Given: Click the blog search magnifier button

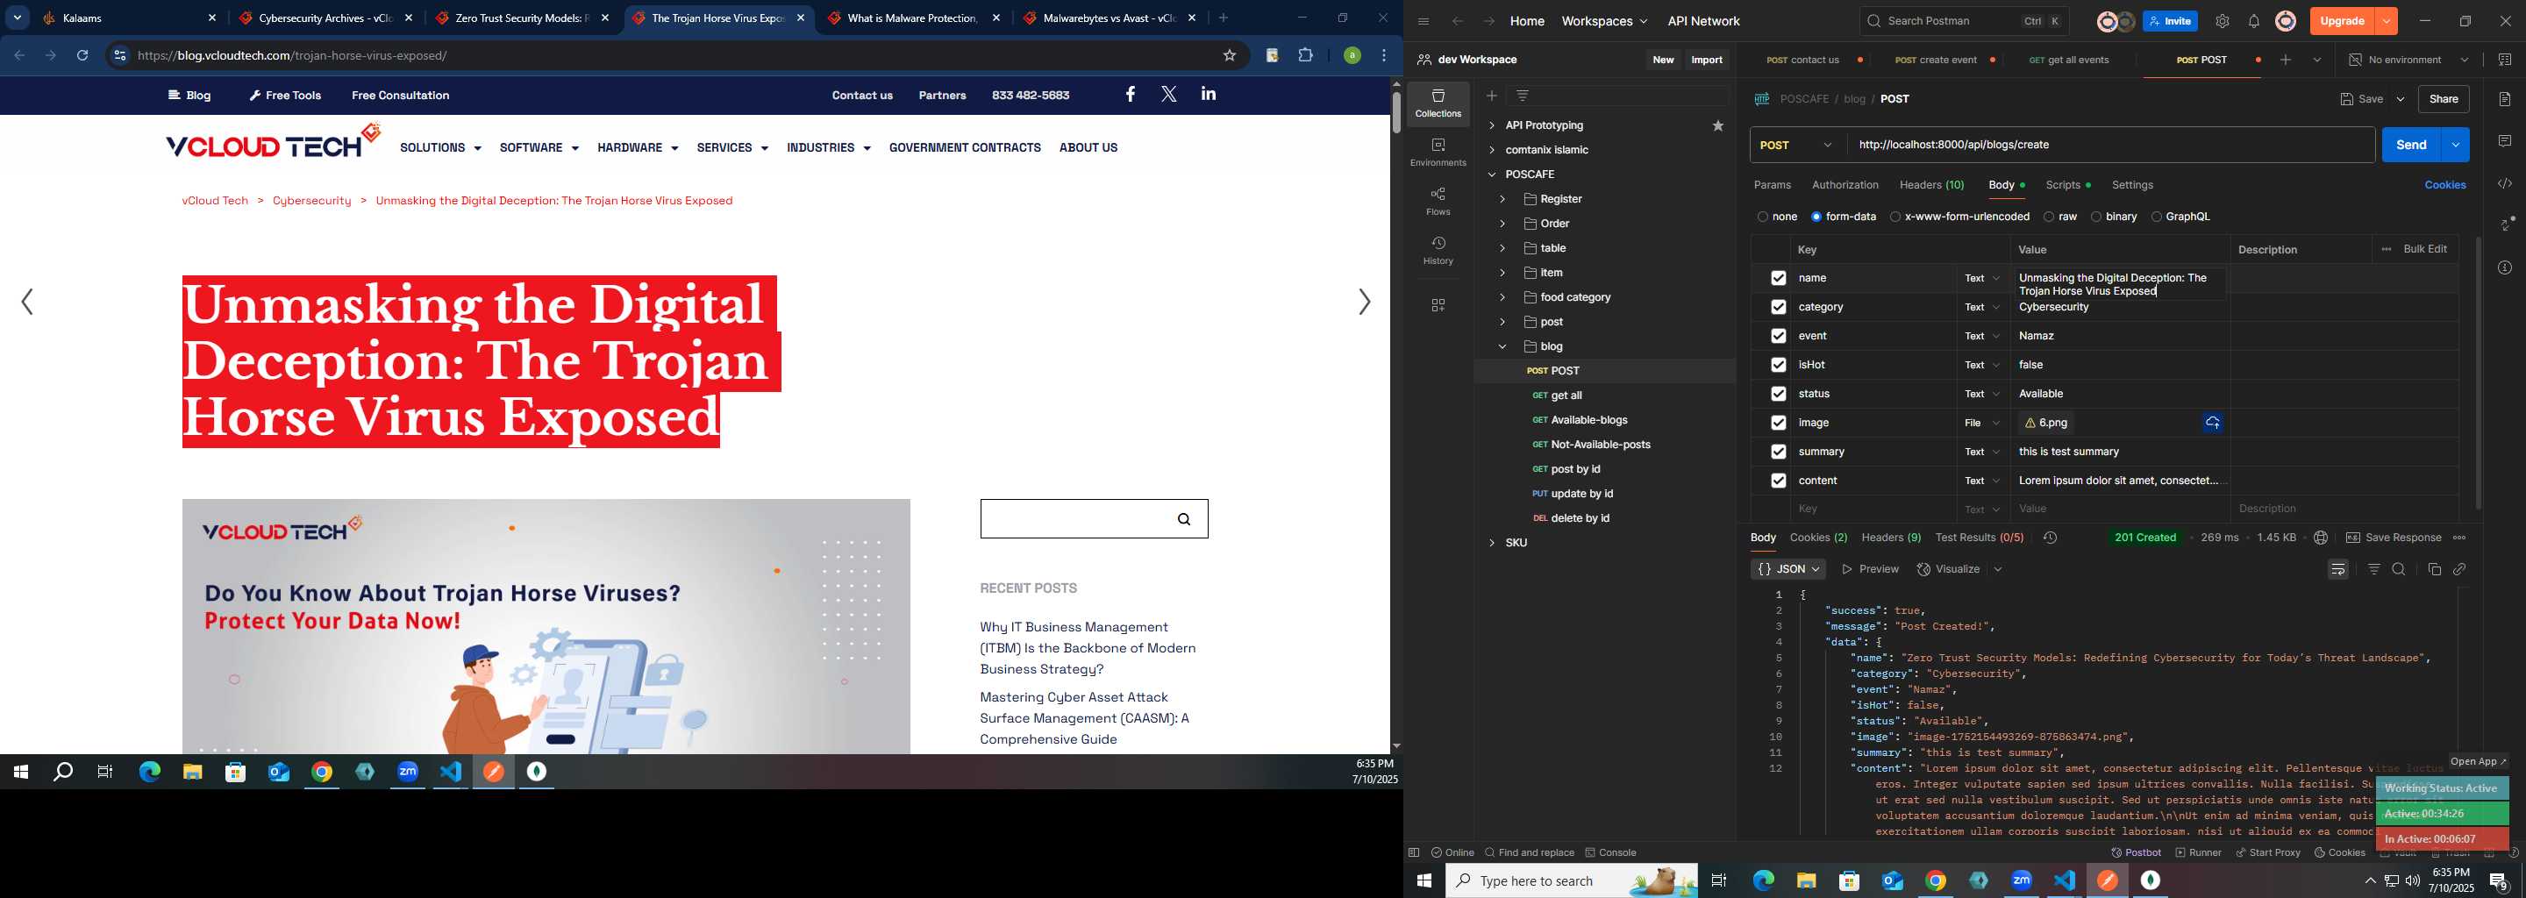Looking at the screenshot, I should [x=1183, y=519].
